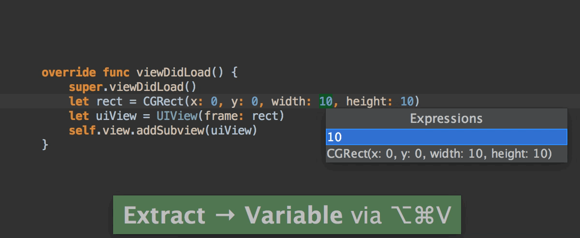Click the closing brace of the function
Screen dimensions: 580x238
[45, 145]
